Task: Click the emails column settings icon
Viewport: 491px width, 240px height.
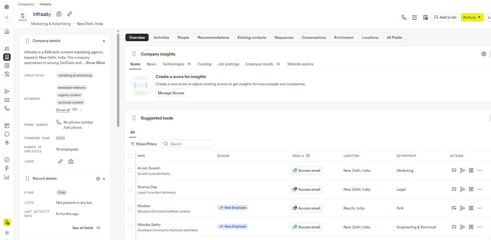Action: [x=308, y=156]
